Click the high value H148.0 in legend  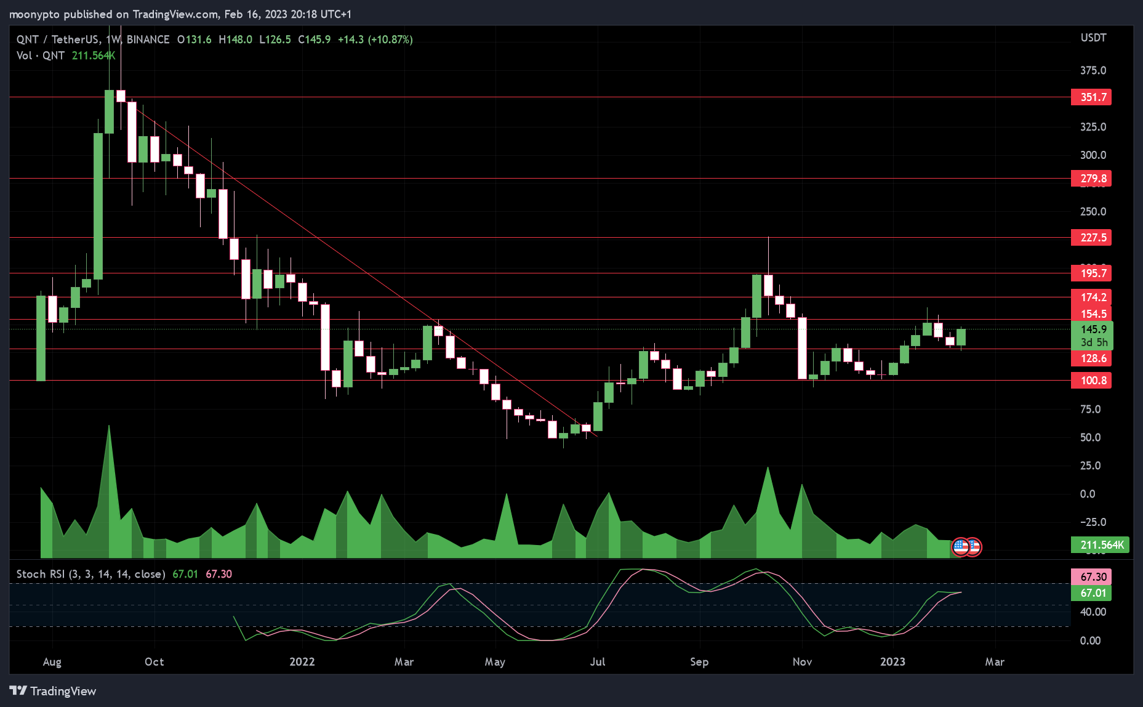(235, 39)
